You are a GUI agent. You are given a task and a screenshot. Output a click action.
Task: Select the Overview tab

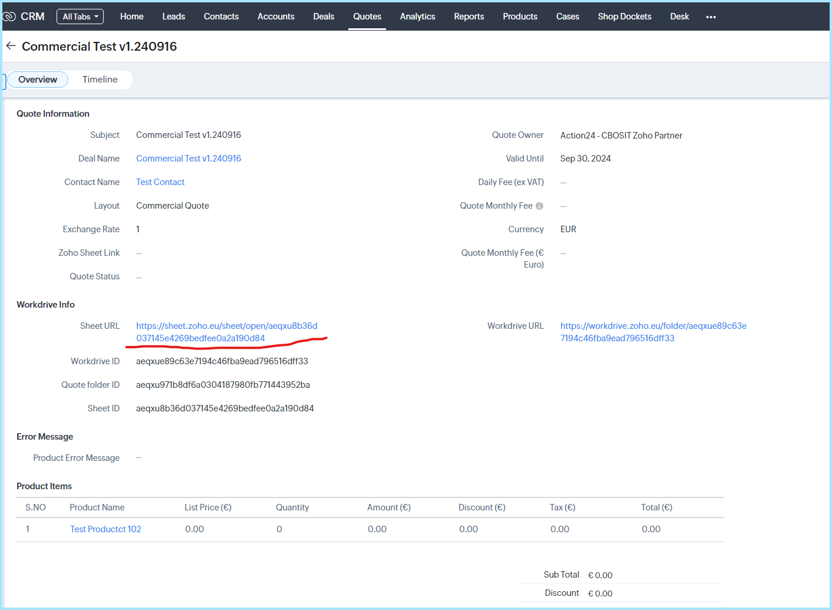[x=38, y=80]
